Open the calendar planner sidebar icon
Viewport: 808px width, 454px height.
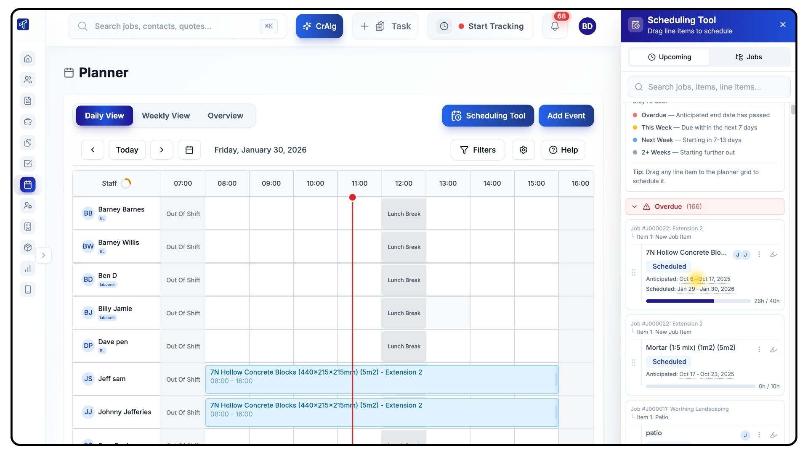28,185
